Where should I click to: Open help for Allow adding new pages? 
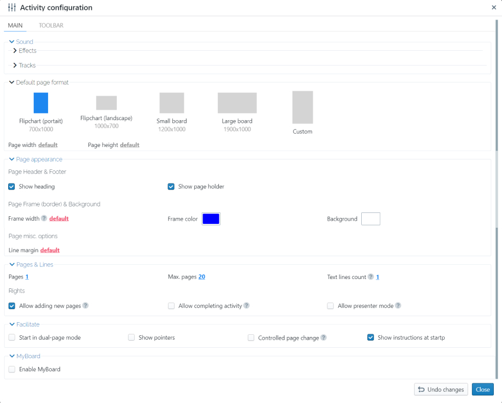point(85,305)
